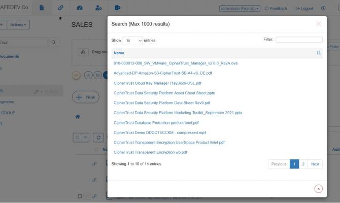Open the users management icon in top navigation
The height and width of the screenshot is (203, 340).
[x=98, y=8]
